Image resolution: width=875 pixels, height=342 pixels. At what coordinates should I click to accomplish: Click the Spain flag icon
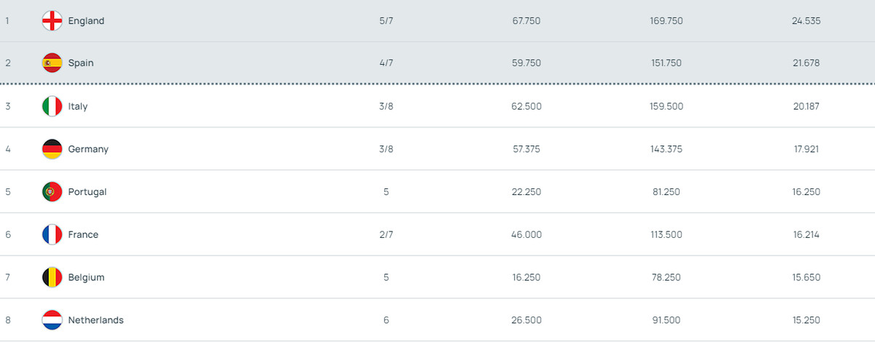[52, 63]
